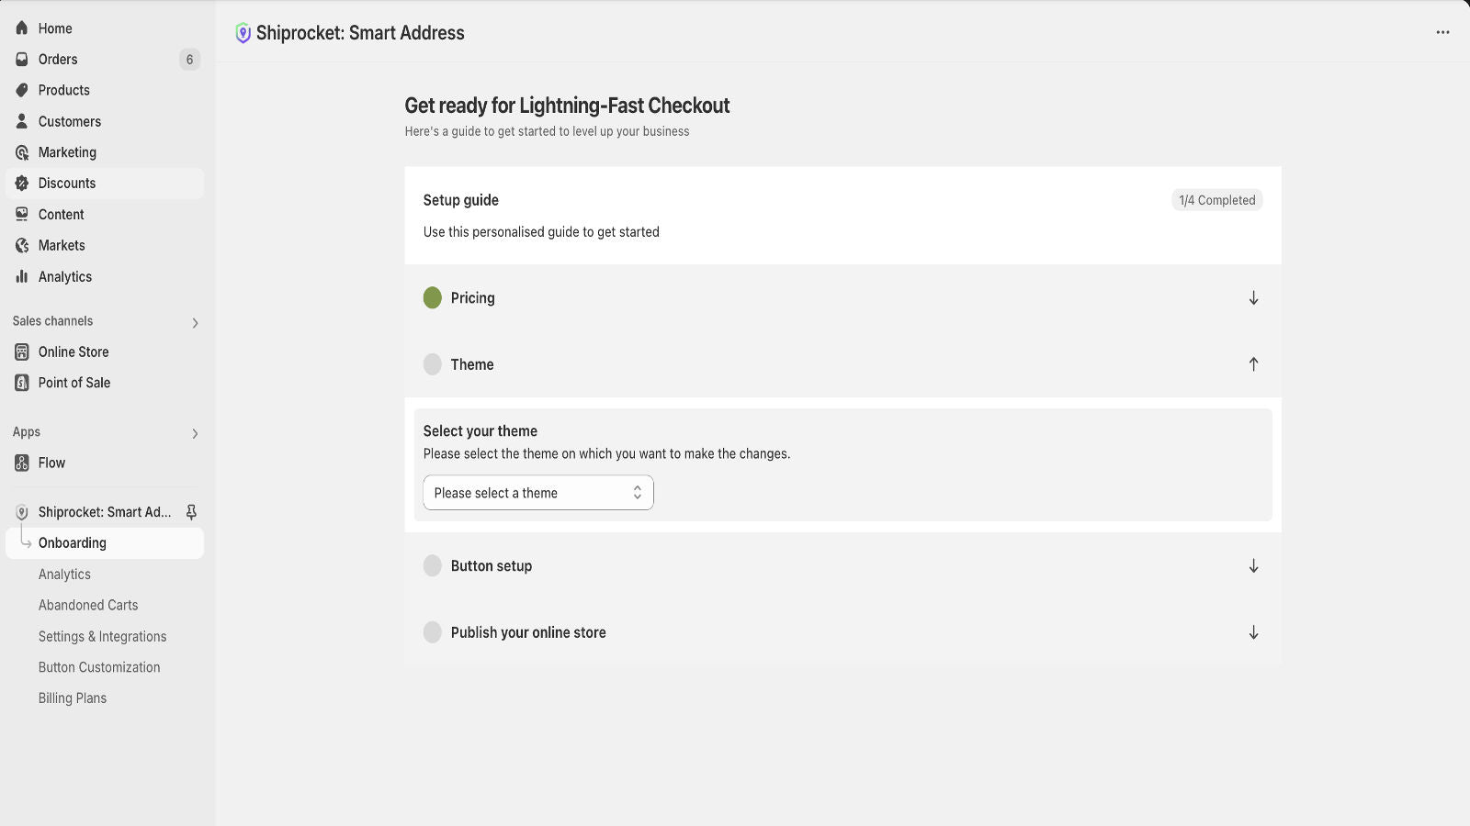Click the Products tag icon

pos(22,90)
